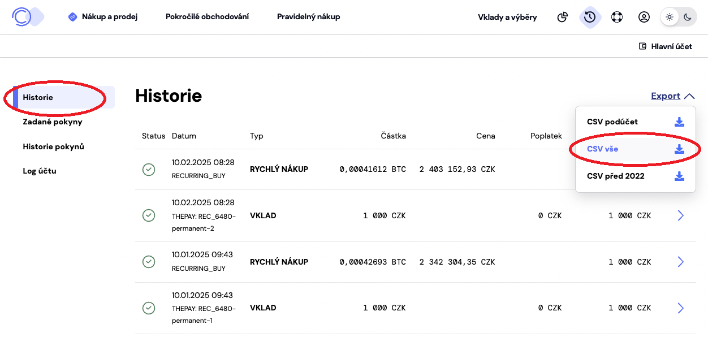Select the history clock icon
Image resolution: width=708 pixels, height=337 pixels.
(589, 17)
